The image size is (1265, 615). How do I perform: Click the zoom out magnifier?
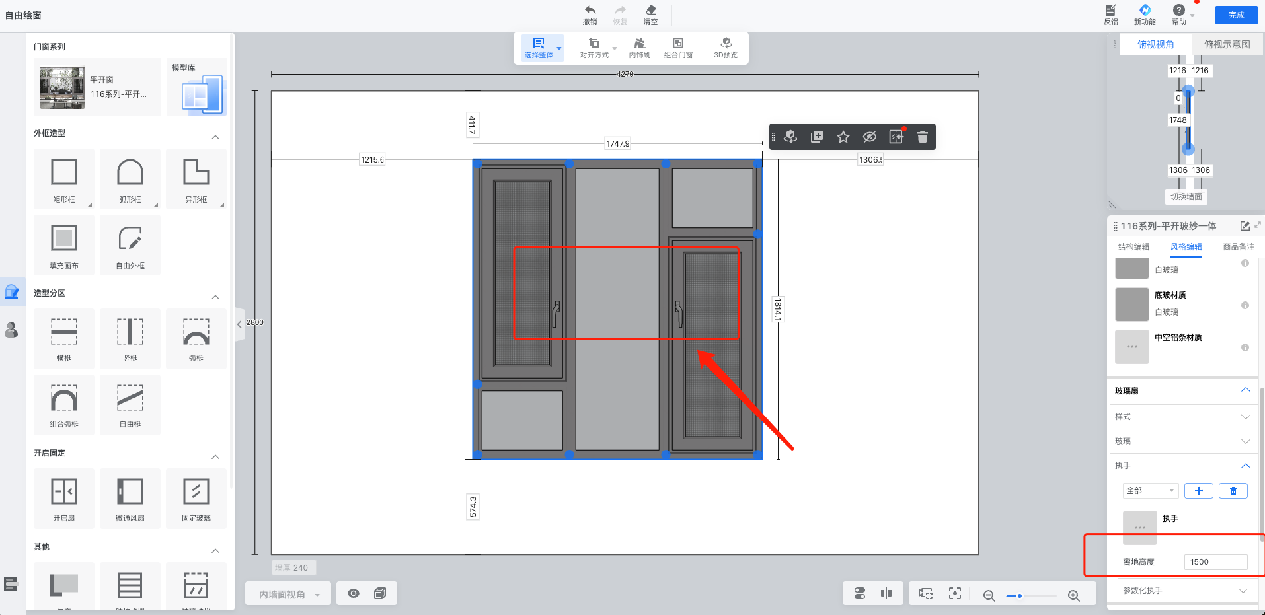[x=989, y=595]
